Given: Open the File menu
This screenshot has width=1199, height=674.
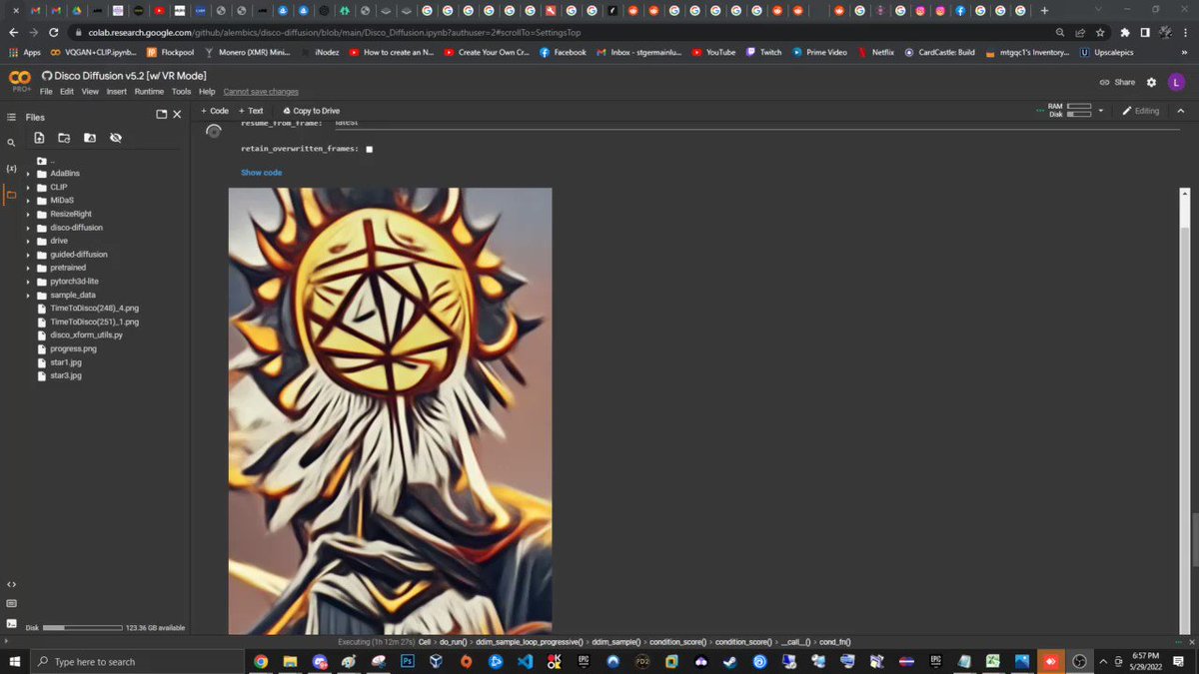Looking at the screenshot, I should click(x=46, y=92).
